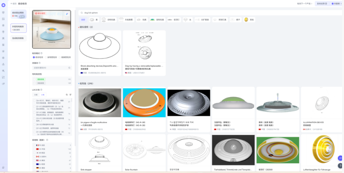Check the KR 韩国 country checkbox

pos(34,153)
